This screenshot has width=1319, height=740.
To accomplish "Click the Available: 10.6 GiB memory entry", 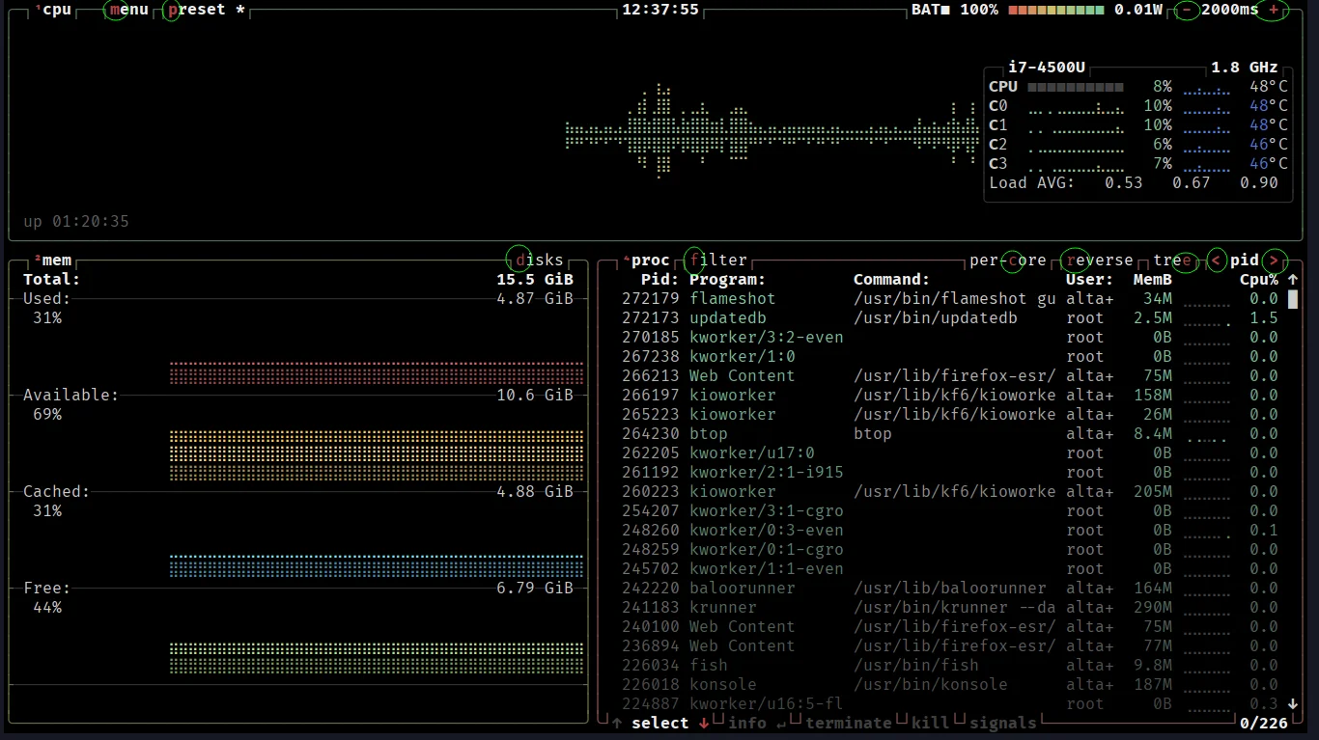I will pos(298,396).
